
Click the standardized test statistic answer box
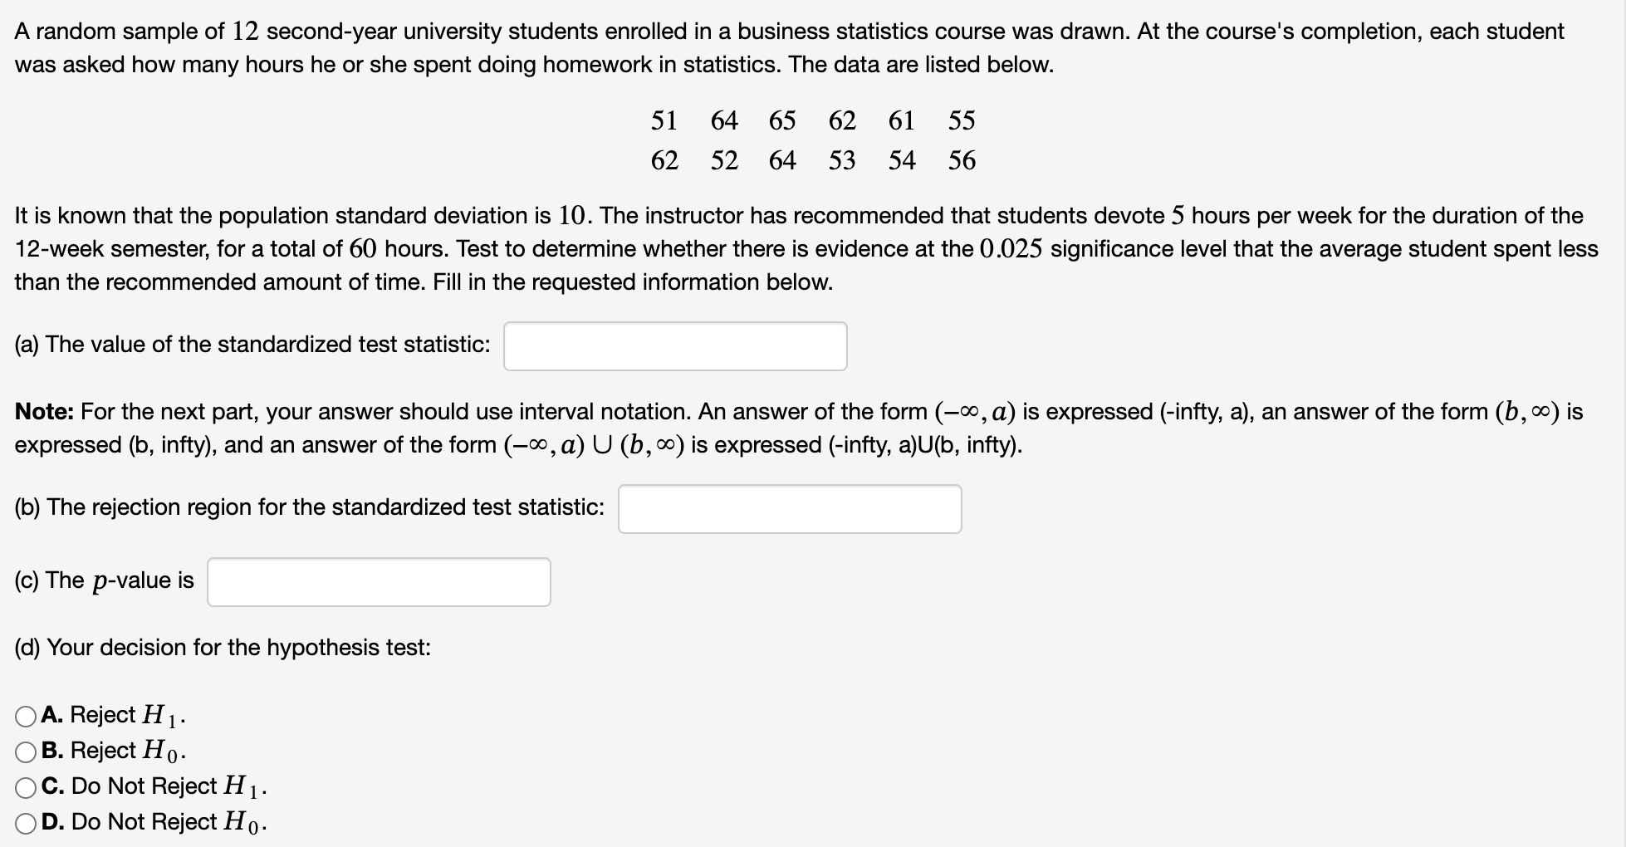coord(674,345)
